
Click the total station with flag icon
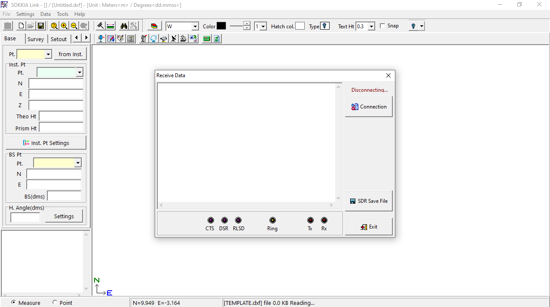[x=144, y=39]
